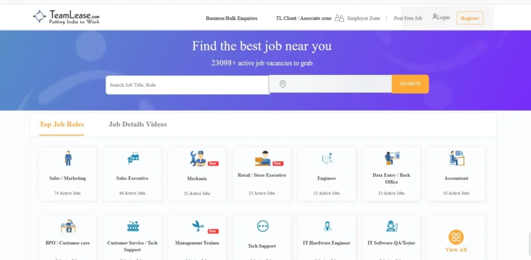Open the Accountant job role icon
This screenshot has height=260, width=531.
pyautogui.click(x=457, y=158)
